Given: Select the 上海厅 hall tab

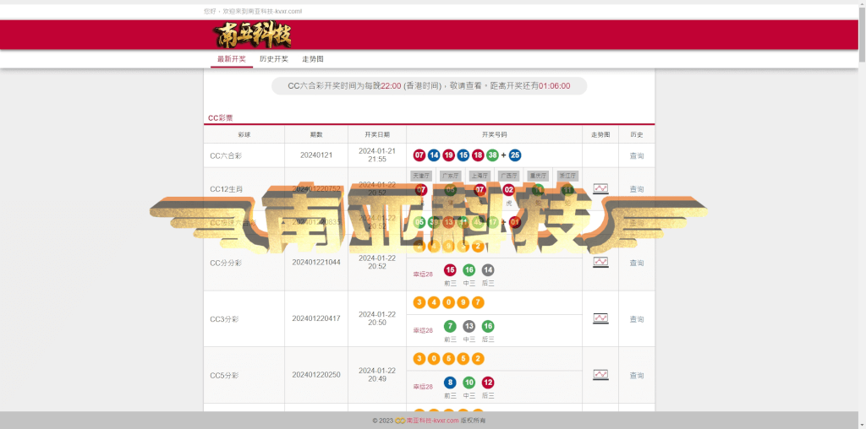Looking at the screenshot, I should pos(480,176).
